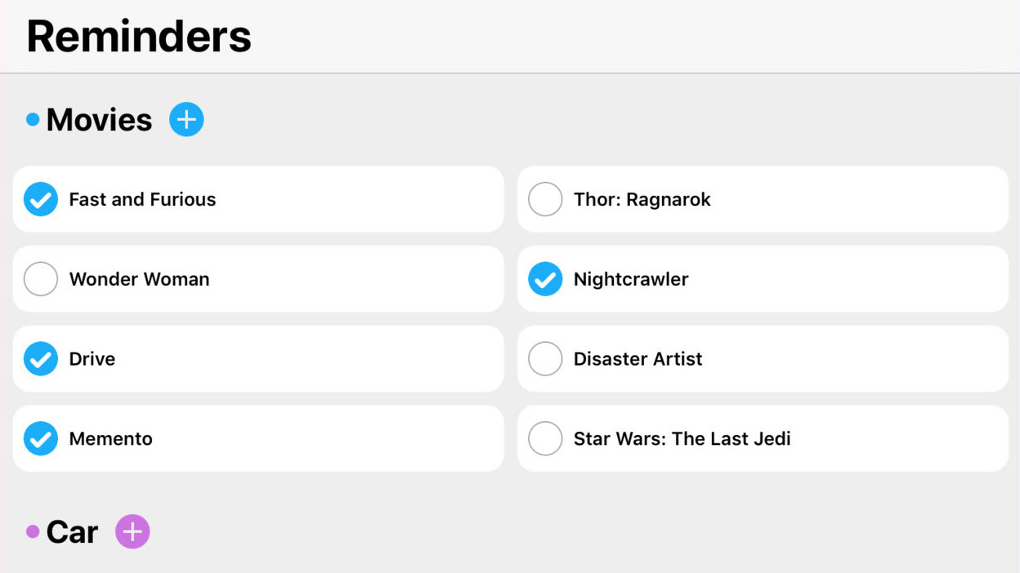1020x573 pixels.
Task: Click the Reminders page title
Action: (139, 37)
